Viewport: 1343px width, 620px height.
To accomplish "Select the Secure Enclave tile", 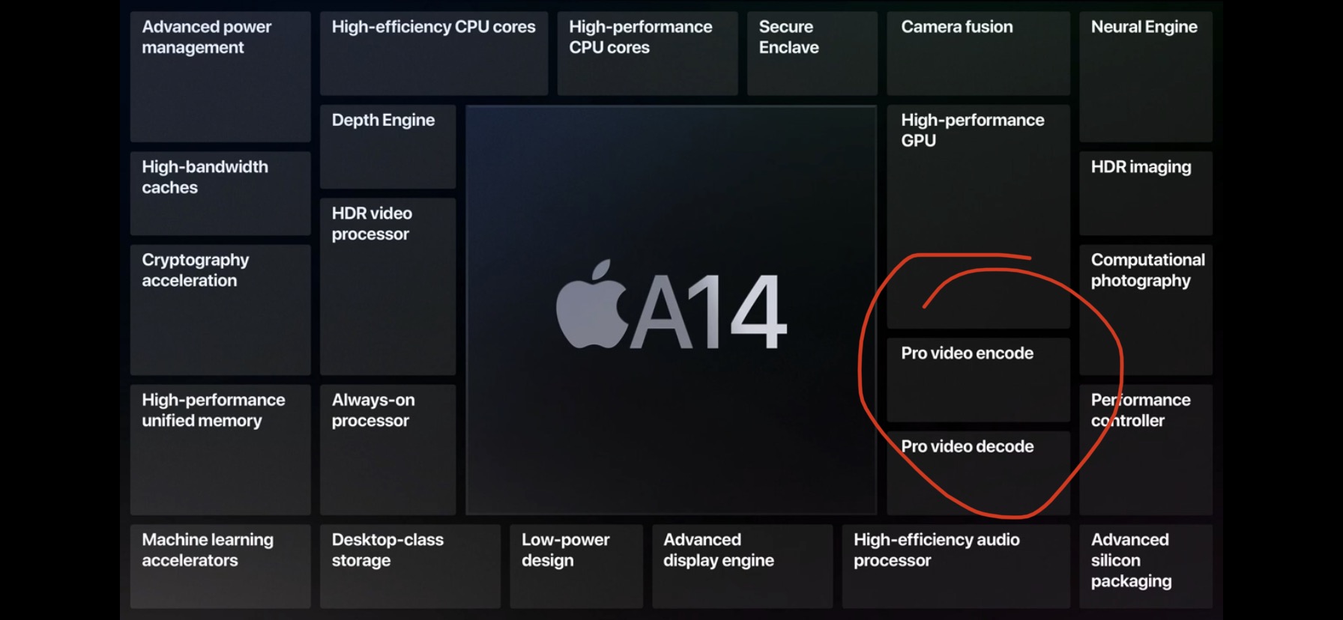I will [812, 53].
